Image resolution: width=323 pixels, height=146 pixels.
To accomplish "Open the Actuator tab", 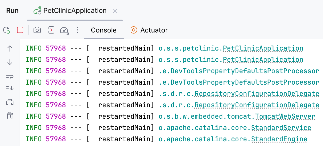I will (149, 30).
